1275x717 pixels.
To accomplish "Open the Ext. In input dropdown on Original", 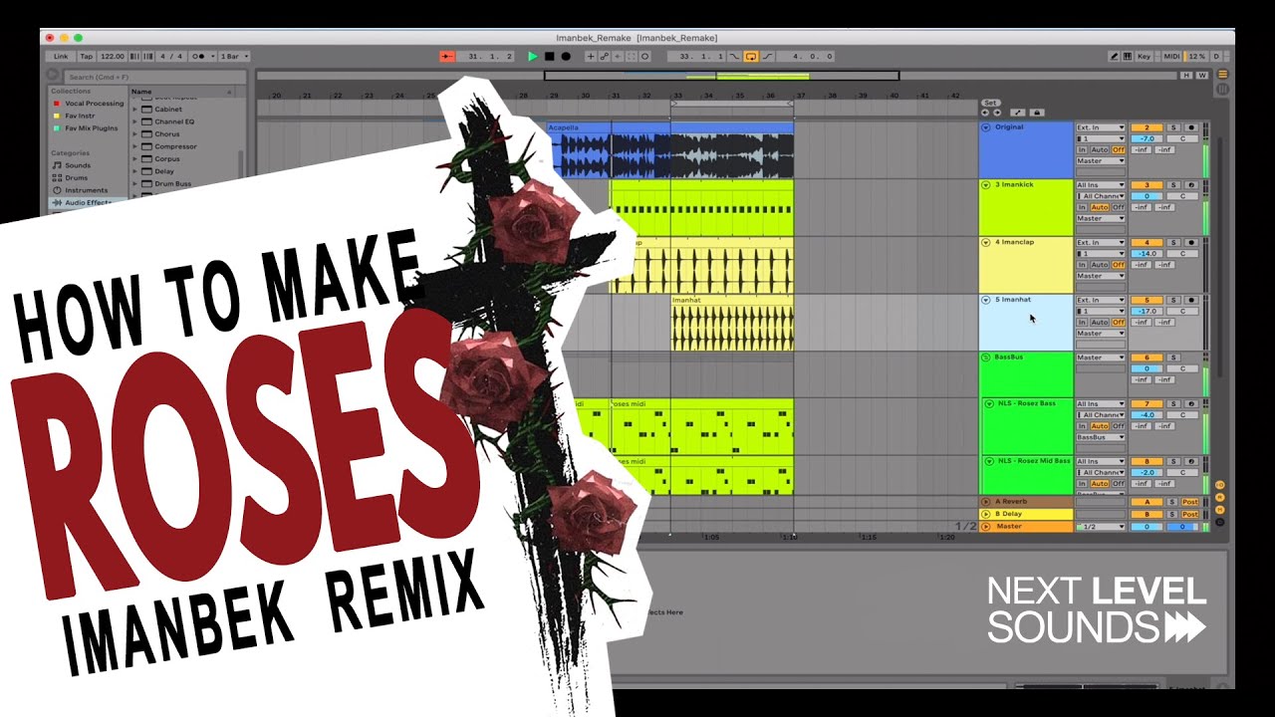I will point(1101,127).
